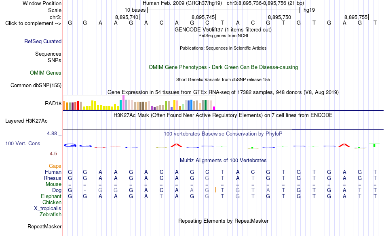Viewport: 384px width, 236px height.
Task: Click the Scale label on the left
Action: 55,10
